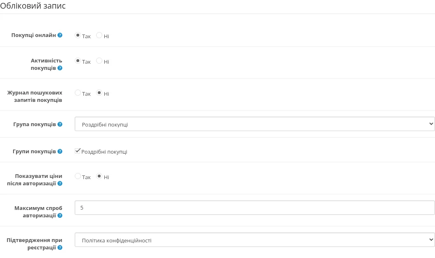435x258 pixels.
Task: Choose Ні for Показувати ціни після авторизації
Action: tap(99, 176)
